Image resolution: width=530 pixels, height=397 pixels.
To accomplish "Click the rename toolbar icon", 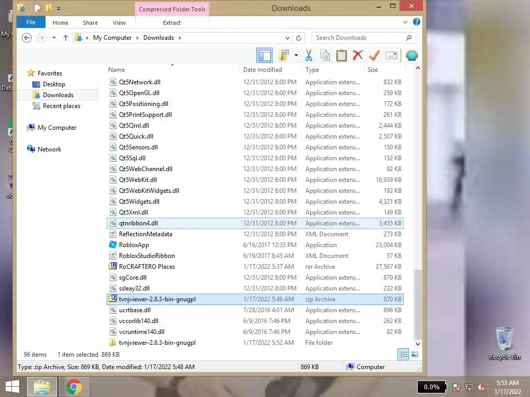I will [391, 55].
